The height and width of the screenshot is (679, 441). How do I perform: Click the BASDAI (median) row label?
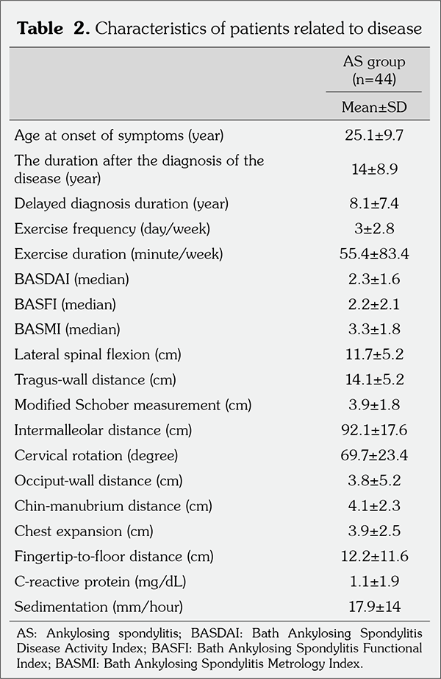(64, 280)
